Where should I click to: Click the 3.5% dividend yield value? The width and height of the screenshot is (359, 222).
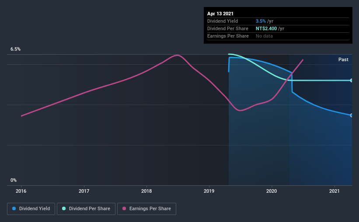click(261, 21)
